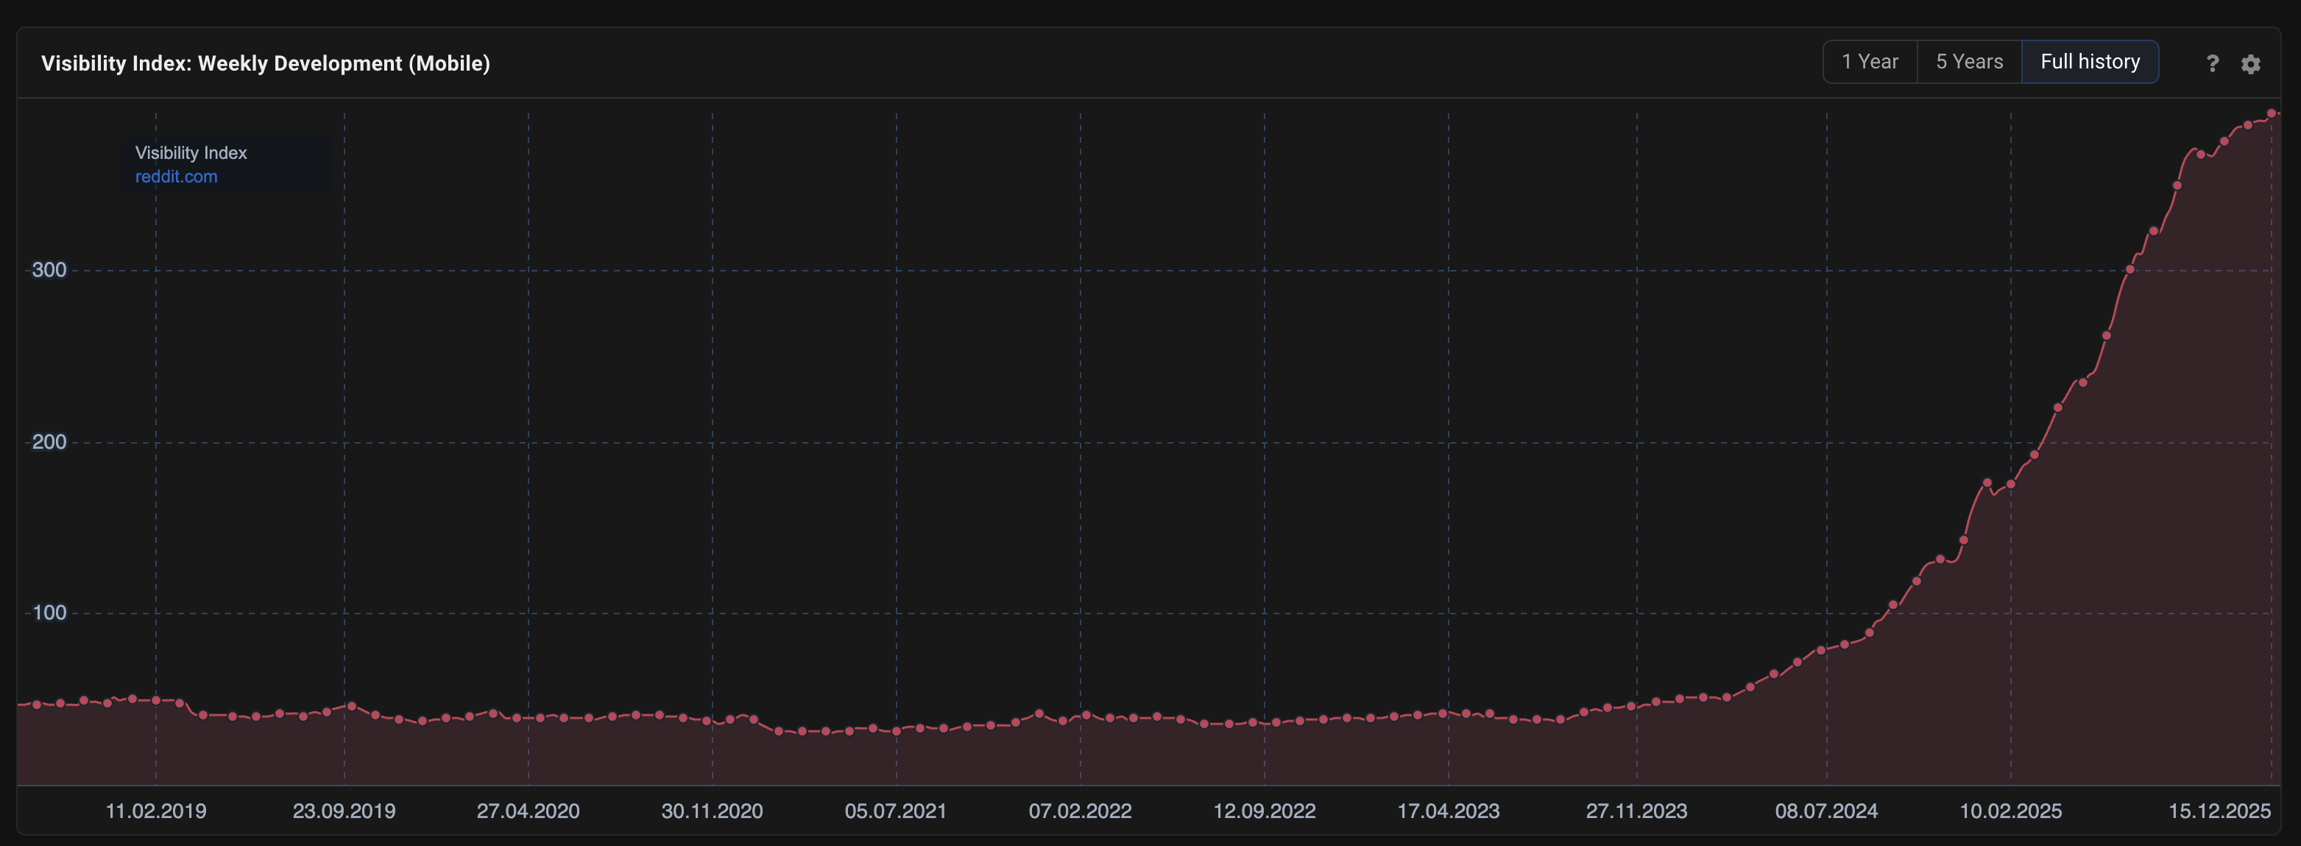Open the reddit.com legend link

click(176, 177)
